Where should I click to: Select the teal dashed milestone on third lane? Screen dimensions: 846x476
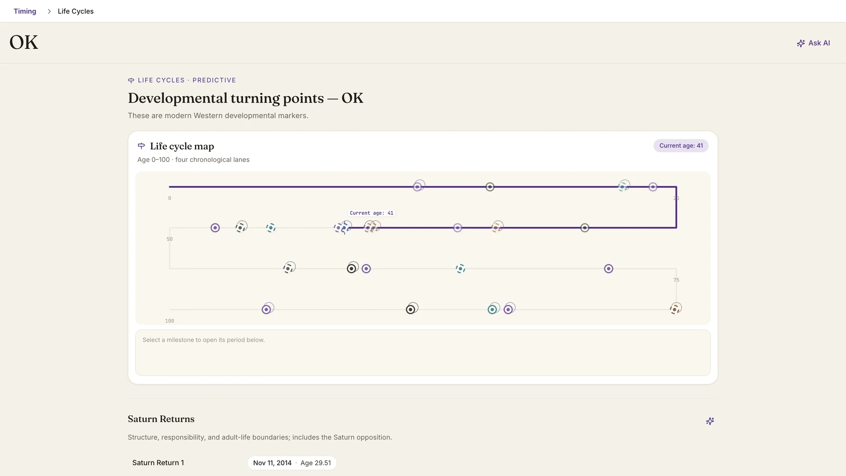[460, 269]
